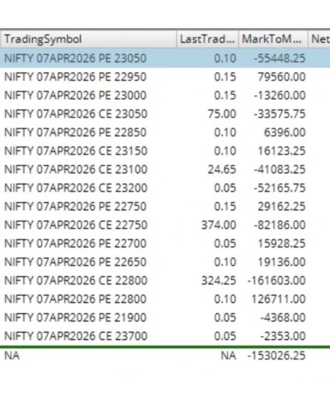
Task: Select row NIFTY 07APR2026 CE 22750
Action: (165, 225)
